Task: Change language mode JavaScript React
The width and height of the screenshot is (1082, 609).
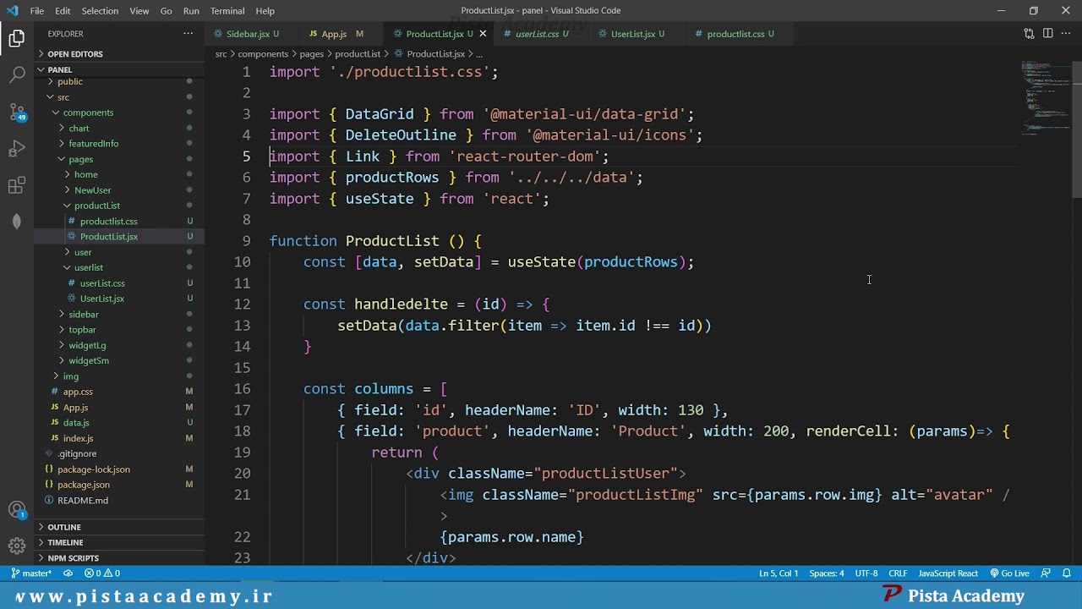Action: tap(948, 573)
